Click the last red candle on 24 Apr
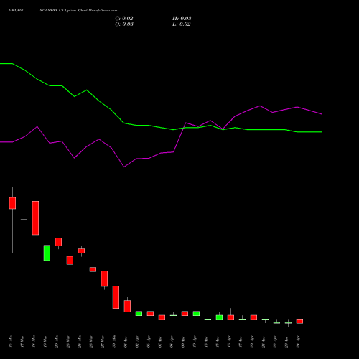 coord(299,321)
